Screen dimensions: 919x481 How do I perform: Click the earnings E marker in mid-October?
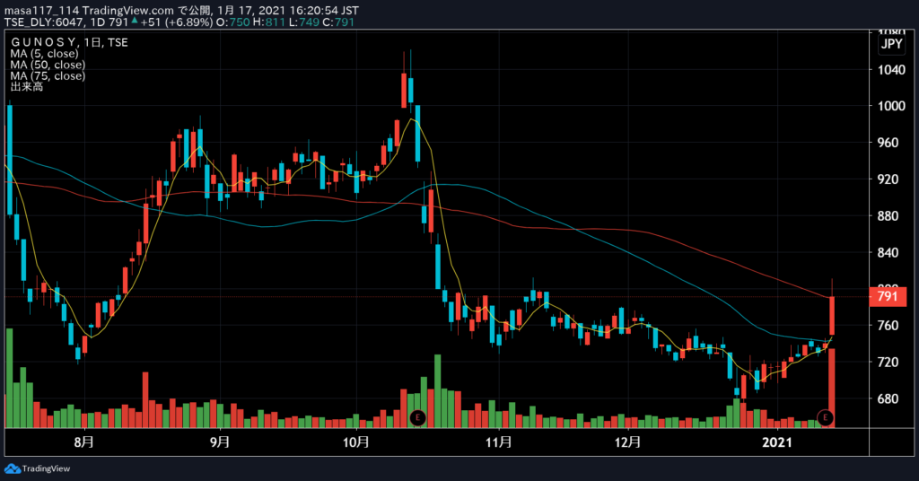click(417, 417)
